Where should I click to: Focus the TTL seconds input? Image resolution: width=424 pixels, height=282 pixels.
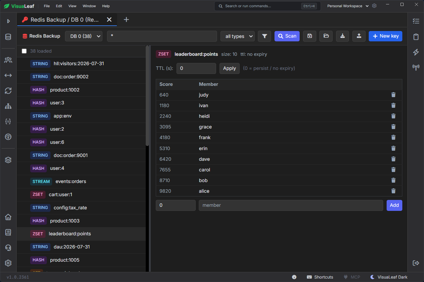tap(196, 68)
